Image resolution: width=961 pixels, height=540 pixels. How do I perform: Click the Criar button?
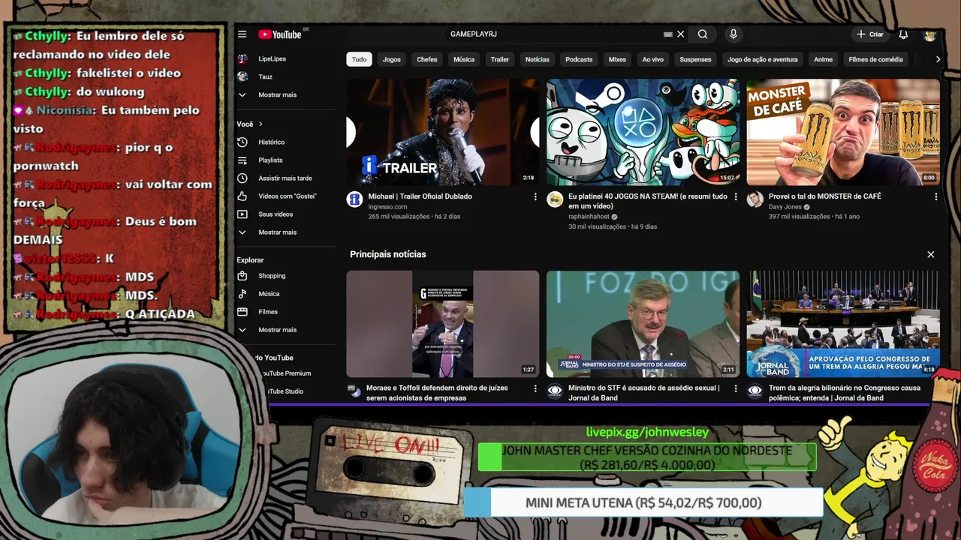coord(870,34)
